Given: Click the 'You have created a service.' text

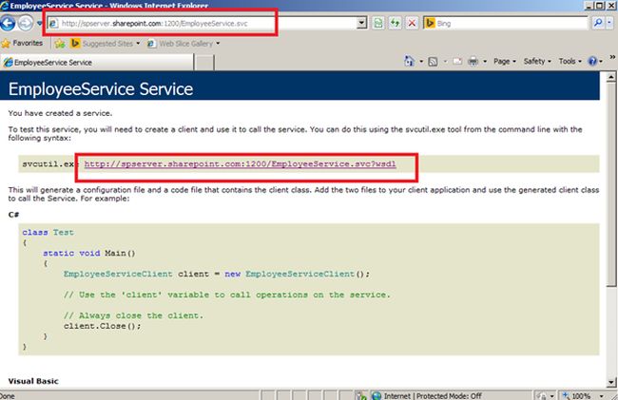Looking at the screenshot, I should pos(60,113).
